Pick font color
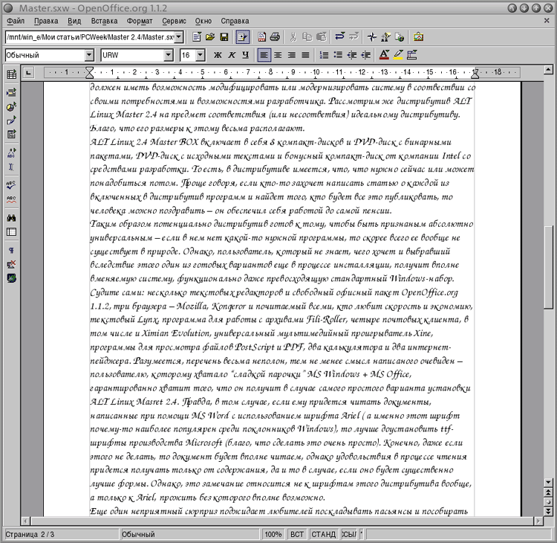Image resolution: width=557 pixels, height=543 pixels. [384, 55]
